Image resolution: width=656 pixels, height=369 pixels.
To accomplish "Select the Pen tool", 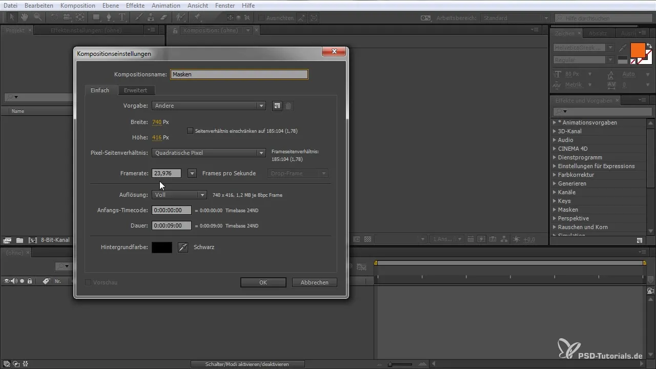I will [x=109, y=17].
